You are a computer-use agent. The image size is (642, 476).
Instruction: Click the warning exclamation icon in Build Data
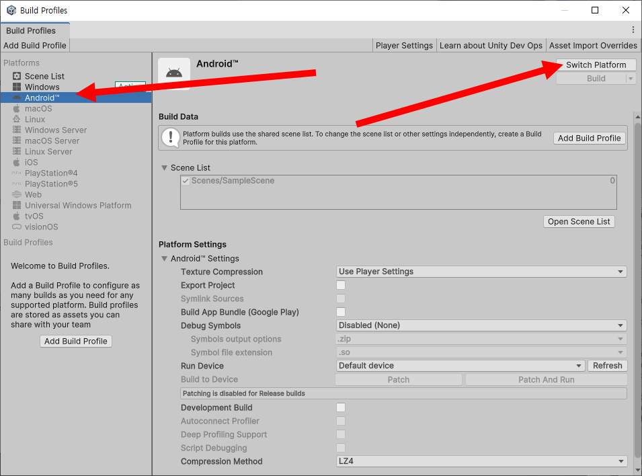[x=171, y=137]
